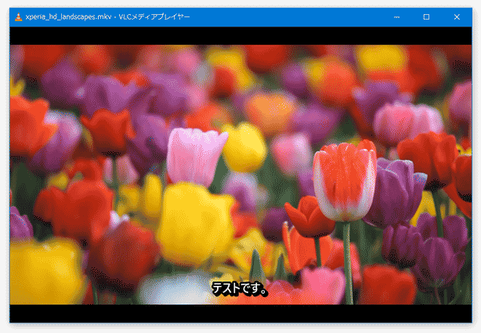The image size is (481, 333).
Task: Click the empty title bar area to focus window
Action: (298, 16)
